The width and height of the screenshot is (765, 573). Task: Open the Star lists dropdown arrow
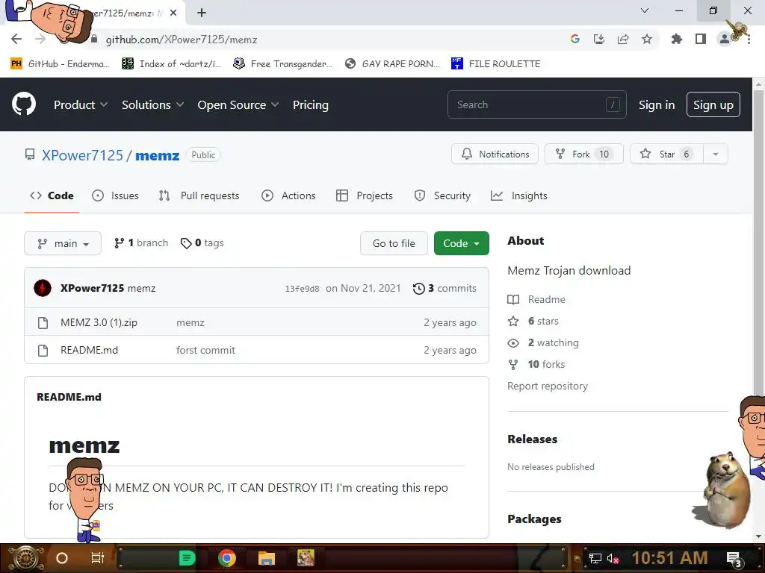click(716, 154)
